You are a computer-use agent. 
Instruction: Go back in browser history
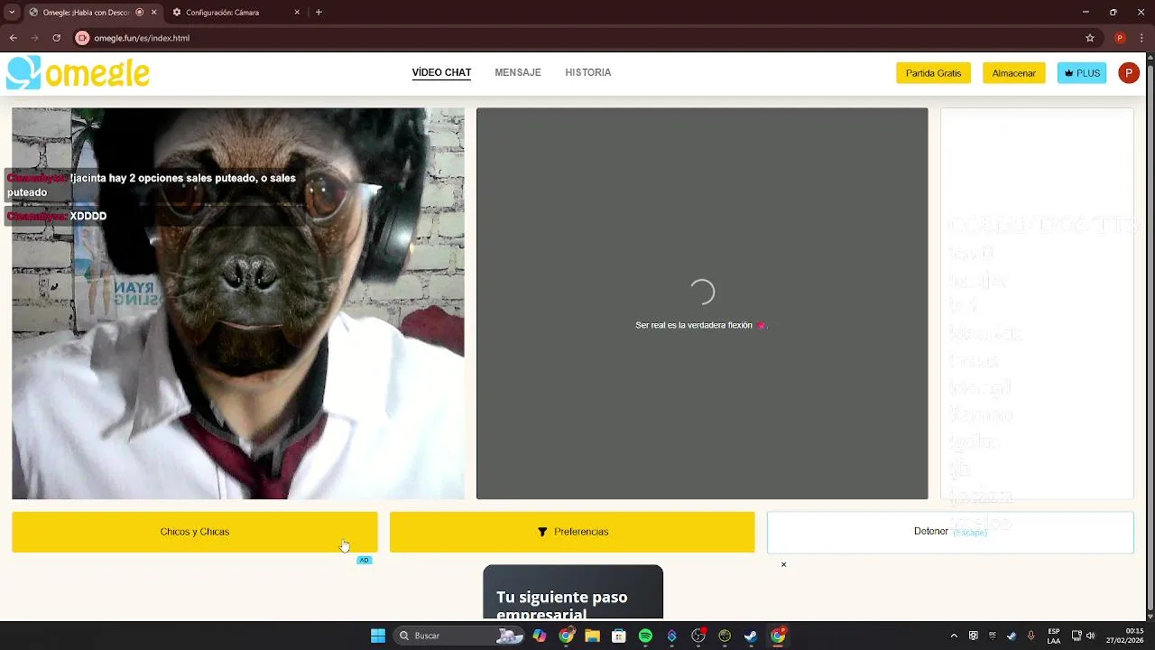[x=13, y=38]
